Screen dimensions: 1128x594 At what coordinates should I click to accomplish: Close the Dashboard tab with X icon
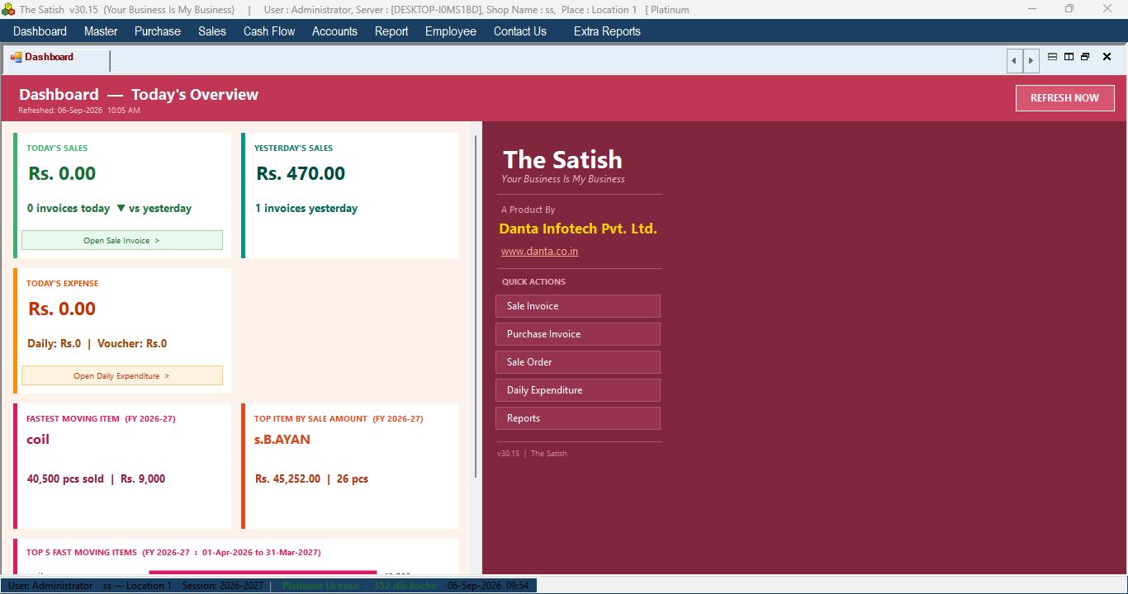click(1107, 57)
